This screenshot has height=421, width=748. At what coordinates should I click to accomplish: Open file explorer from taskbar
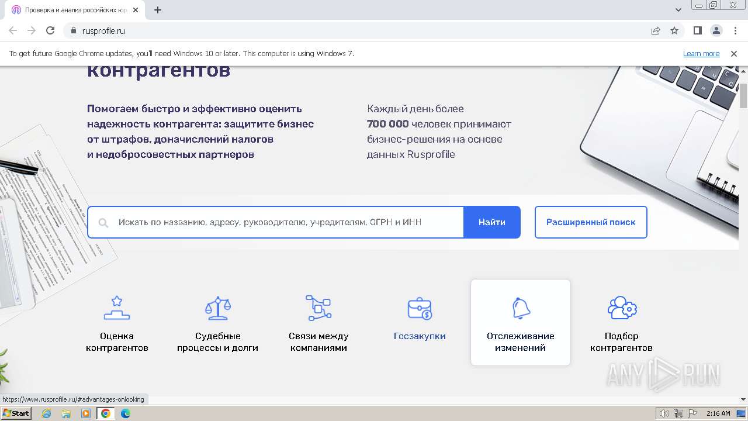pyautogui.click(x=66, y=413)
